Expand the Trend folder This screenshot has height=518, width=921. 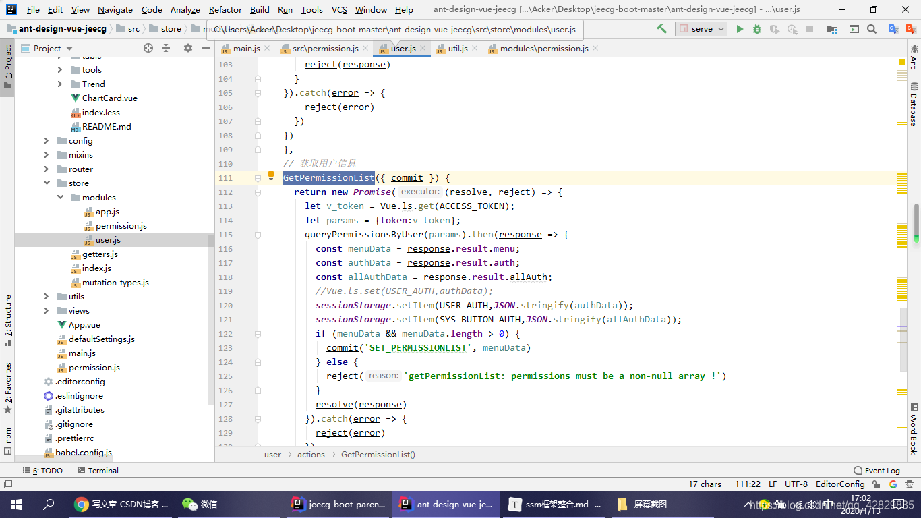[59, 84]
